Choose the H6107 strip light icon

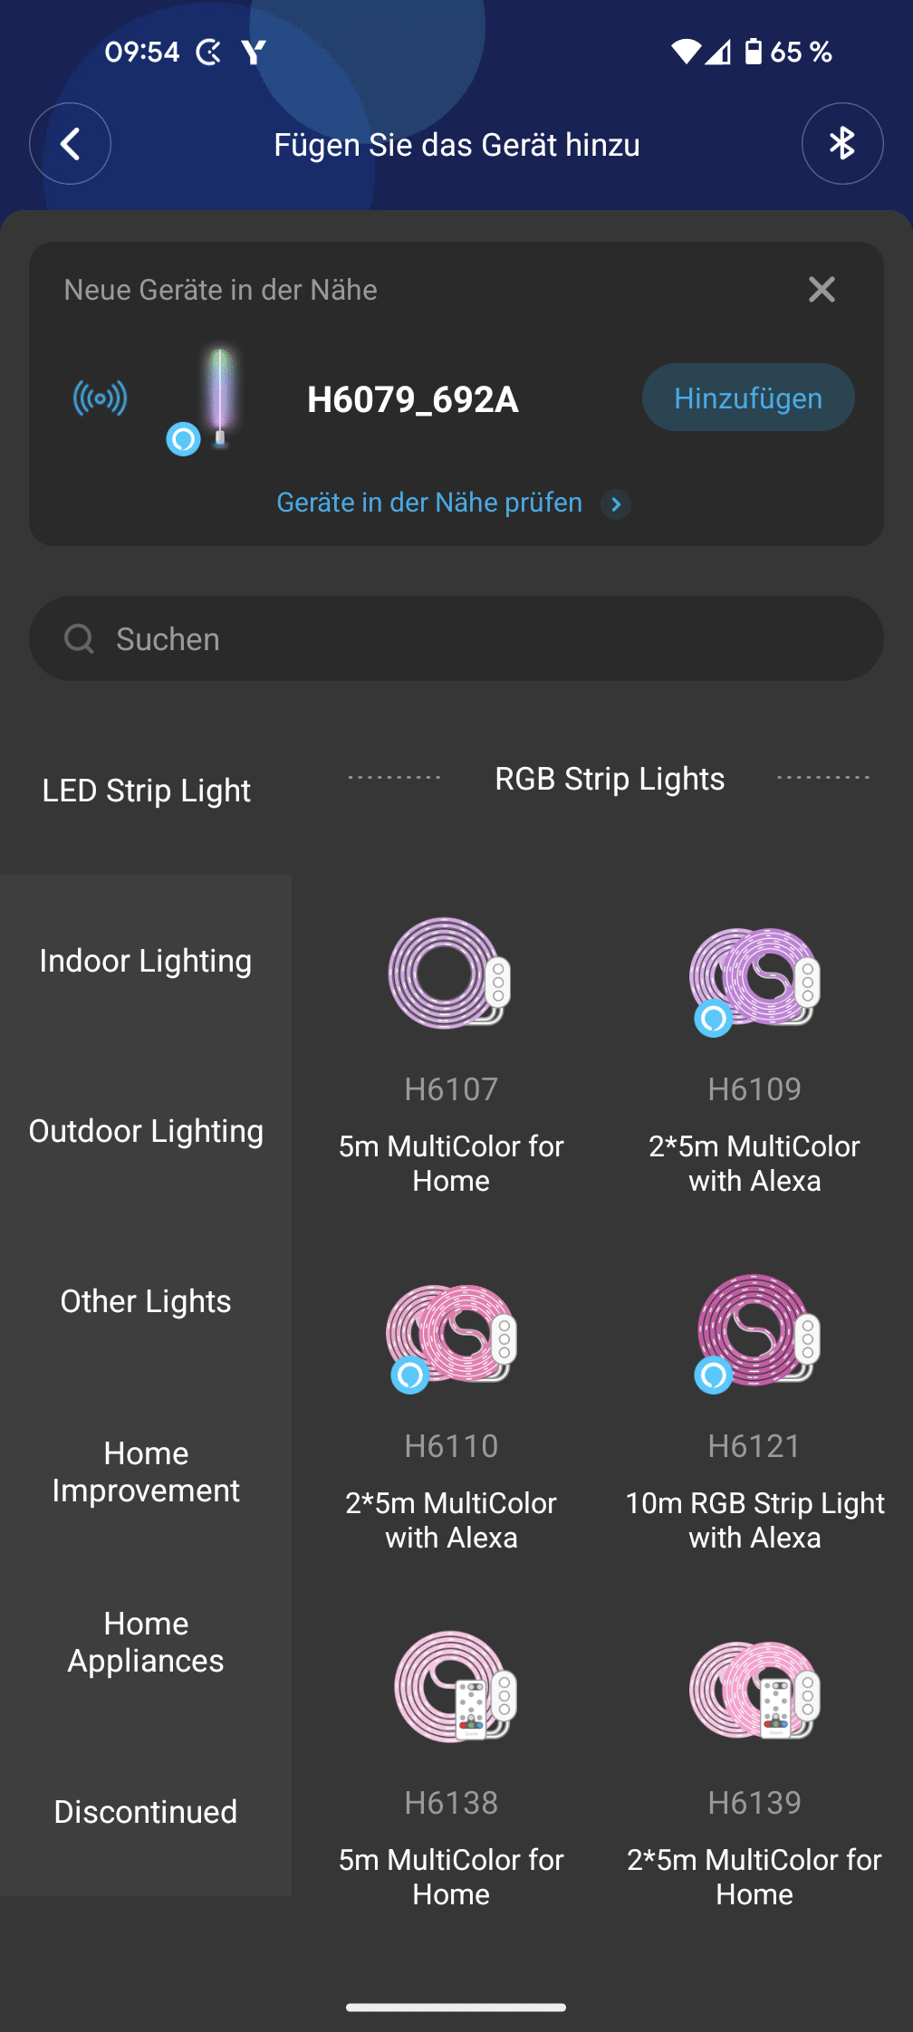point(450,973)
